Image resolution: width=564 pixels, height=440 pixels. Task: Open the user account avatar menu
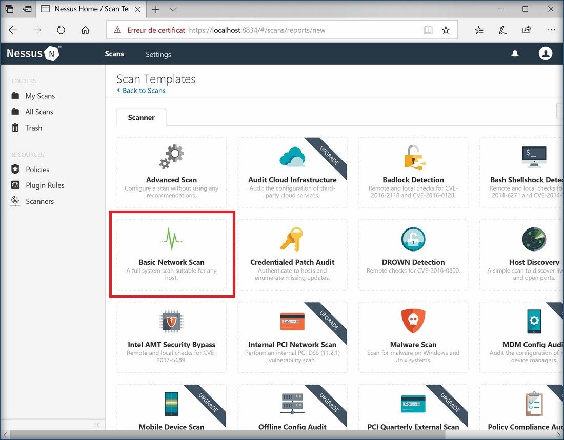[x=546, y=53]
